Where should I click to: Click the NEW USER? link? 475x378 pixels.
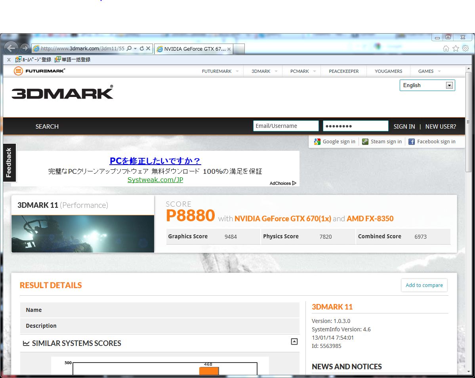441,127
